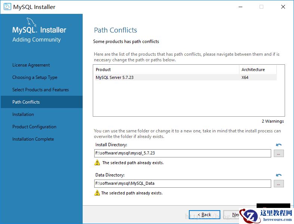Click the MySQL Installer title bar icon
Image resolution: width=294 pixels, height=224 pixels.
[7, 7]
